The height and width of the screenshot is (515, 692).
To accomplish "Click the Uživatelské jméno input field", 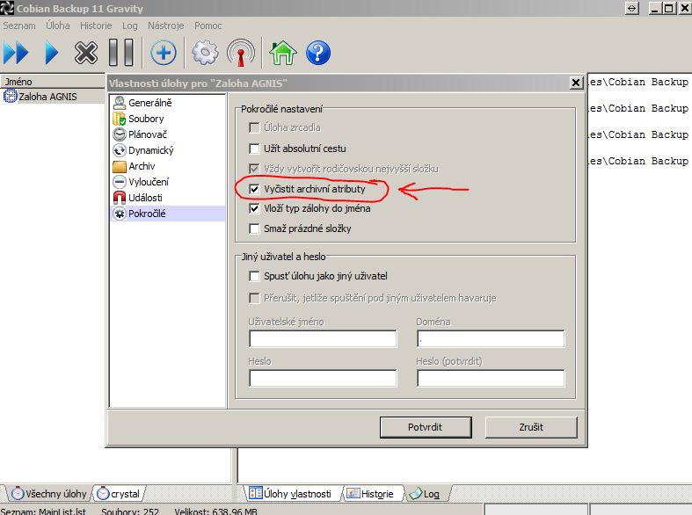I will [x=323, y=339].
